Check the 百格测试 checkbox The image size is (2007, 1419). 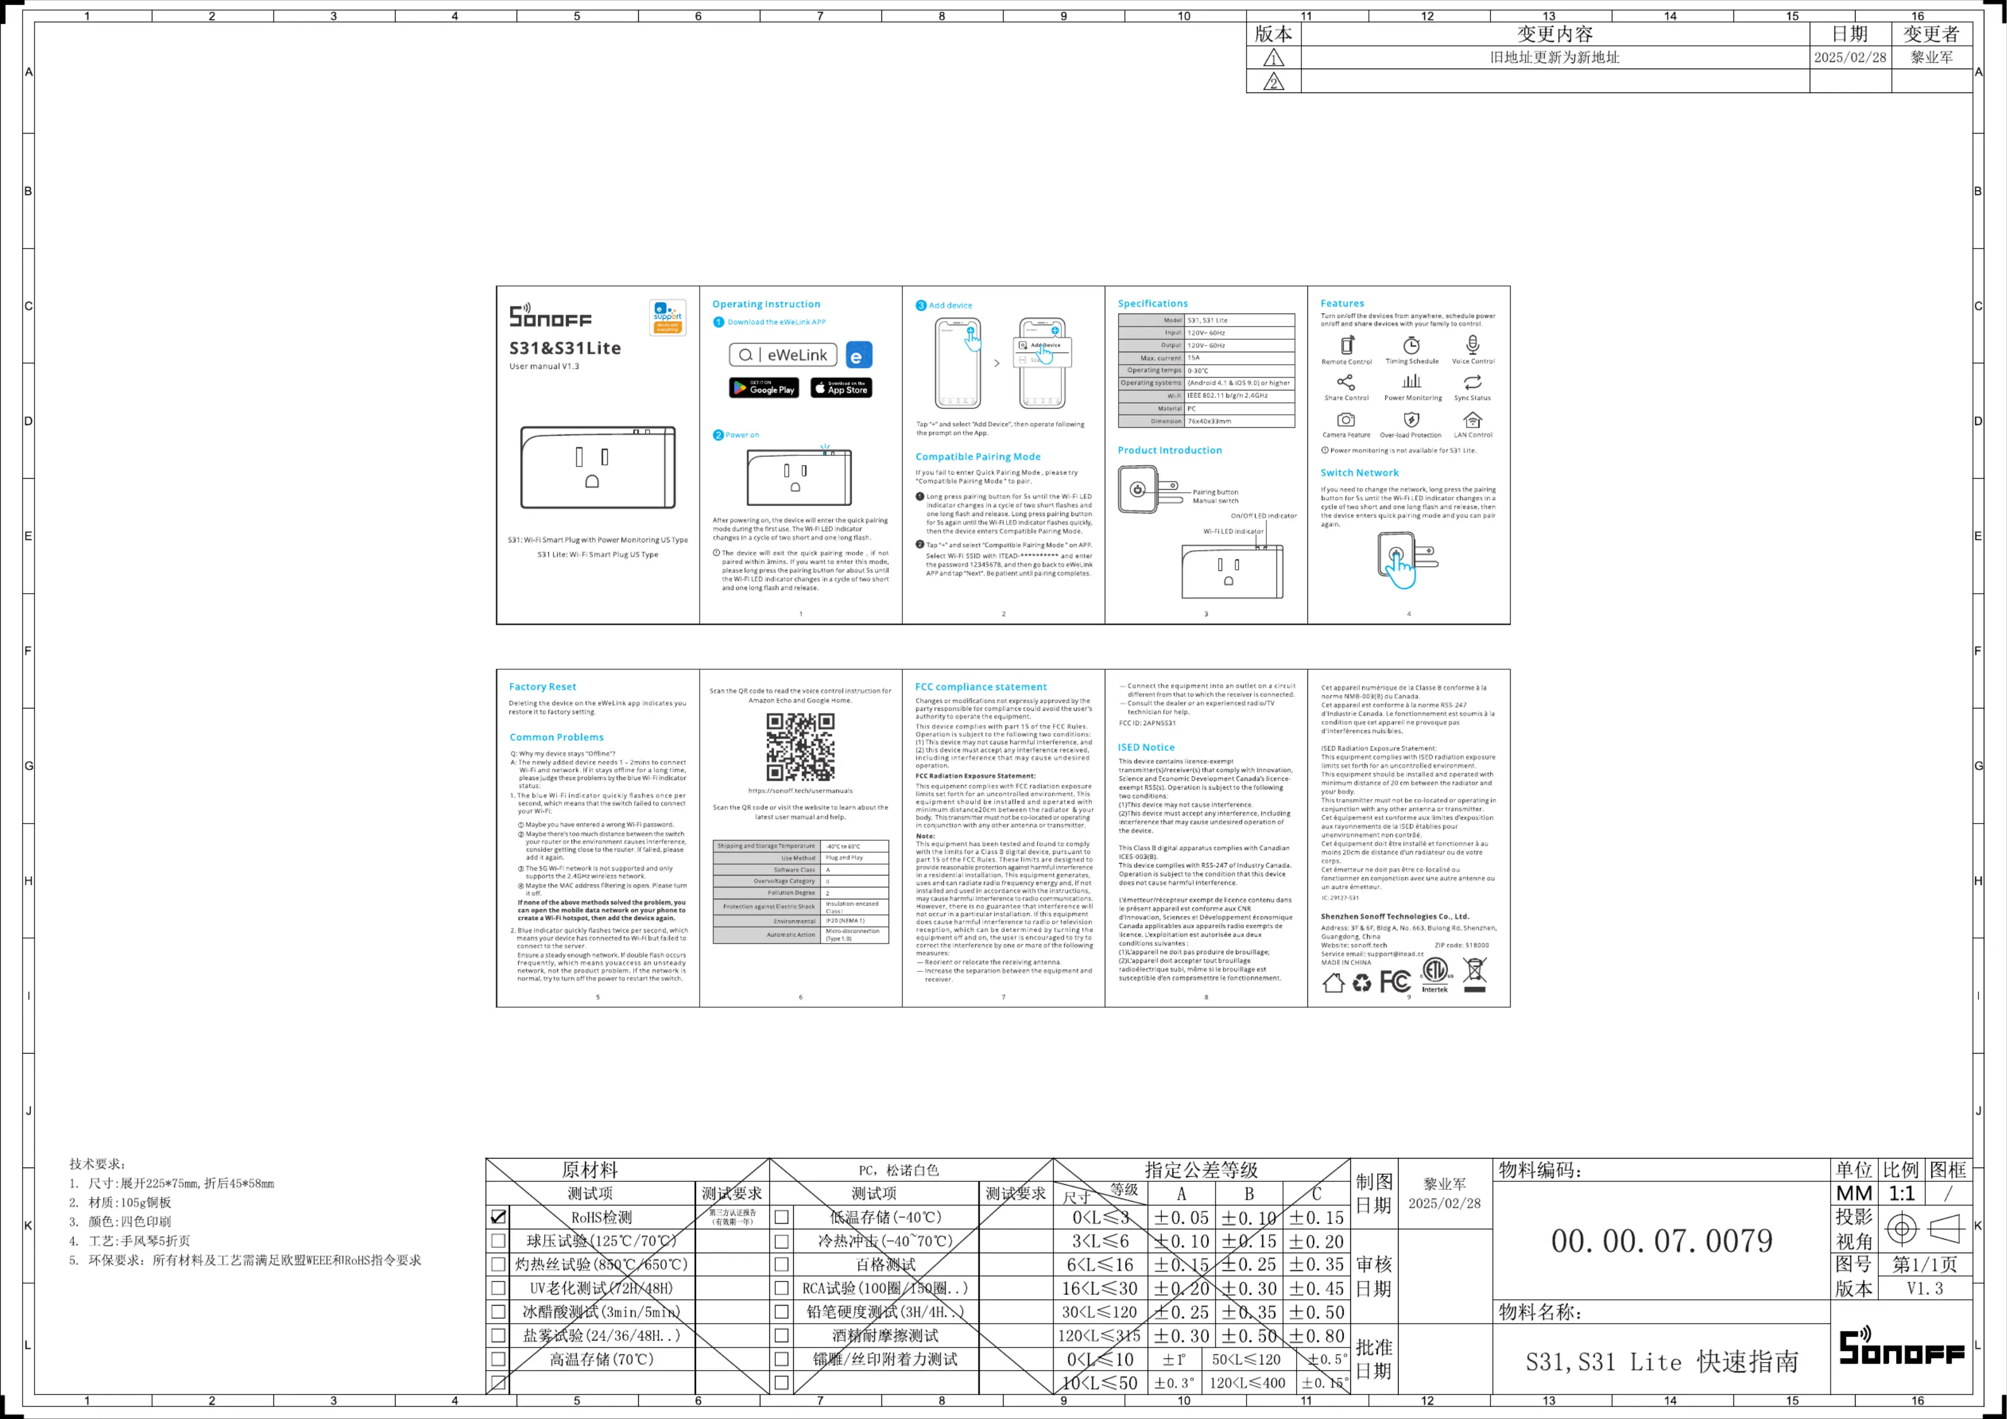[x=781, y=1264]
